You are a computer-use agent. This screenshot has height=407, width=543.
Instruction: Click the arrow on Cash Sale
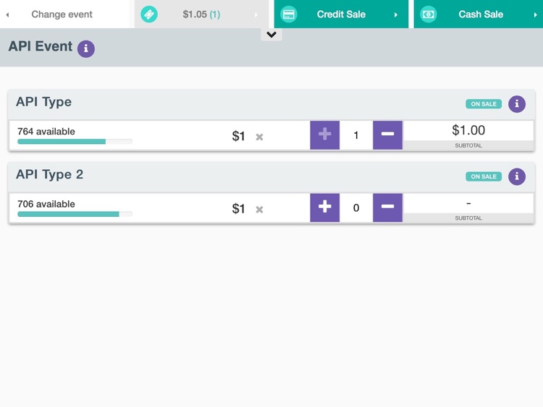[x=535, y=14]
